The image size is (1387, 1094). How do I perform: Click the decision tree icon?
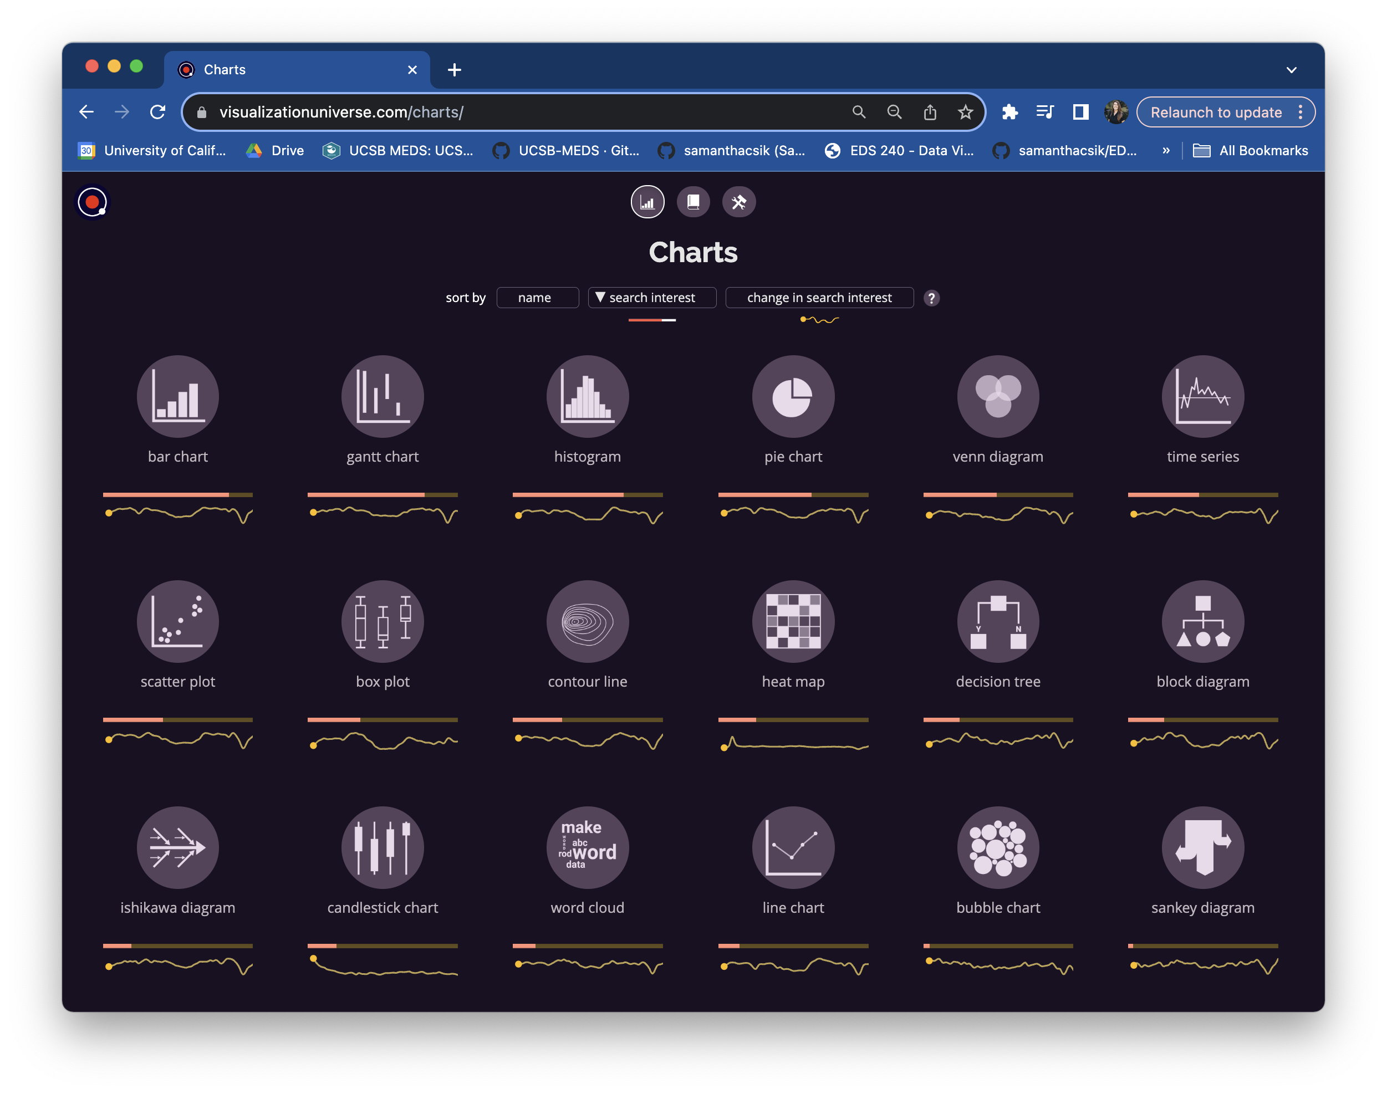point(997,621)
